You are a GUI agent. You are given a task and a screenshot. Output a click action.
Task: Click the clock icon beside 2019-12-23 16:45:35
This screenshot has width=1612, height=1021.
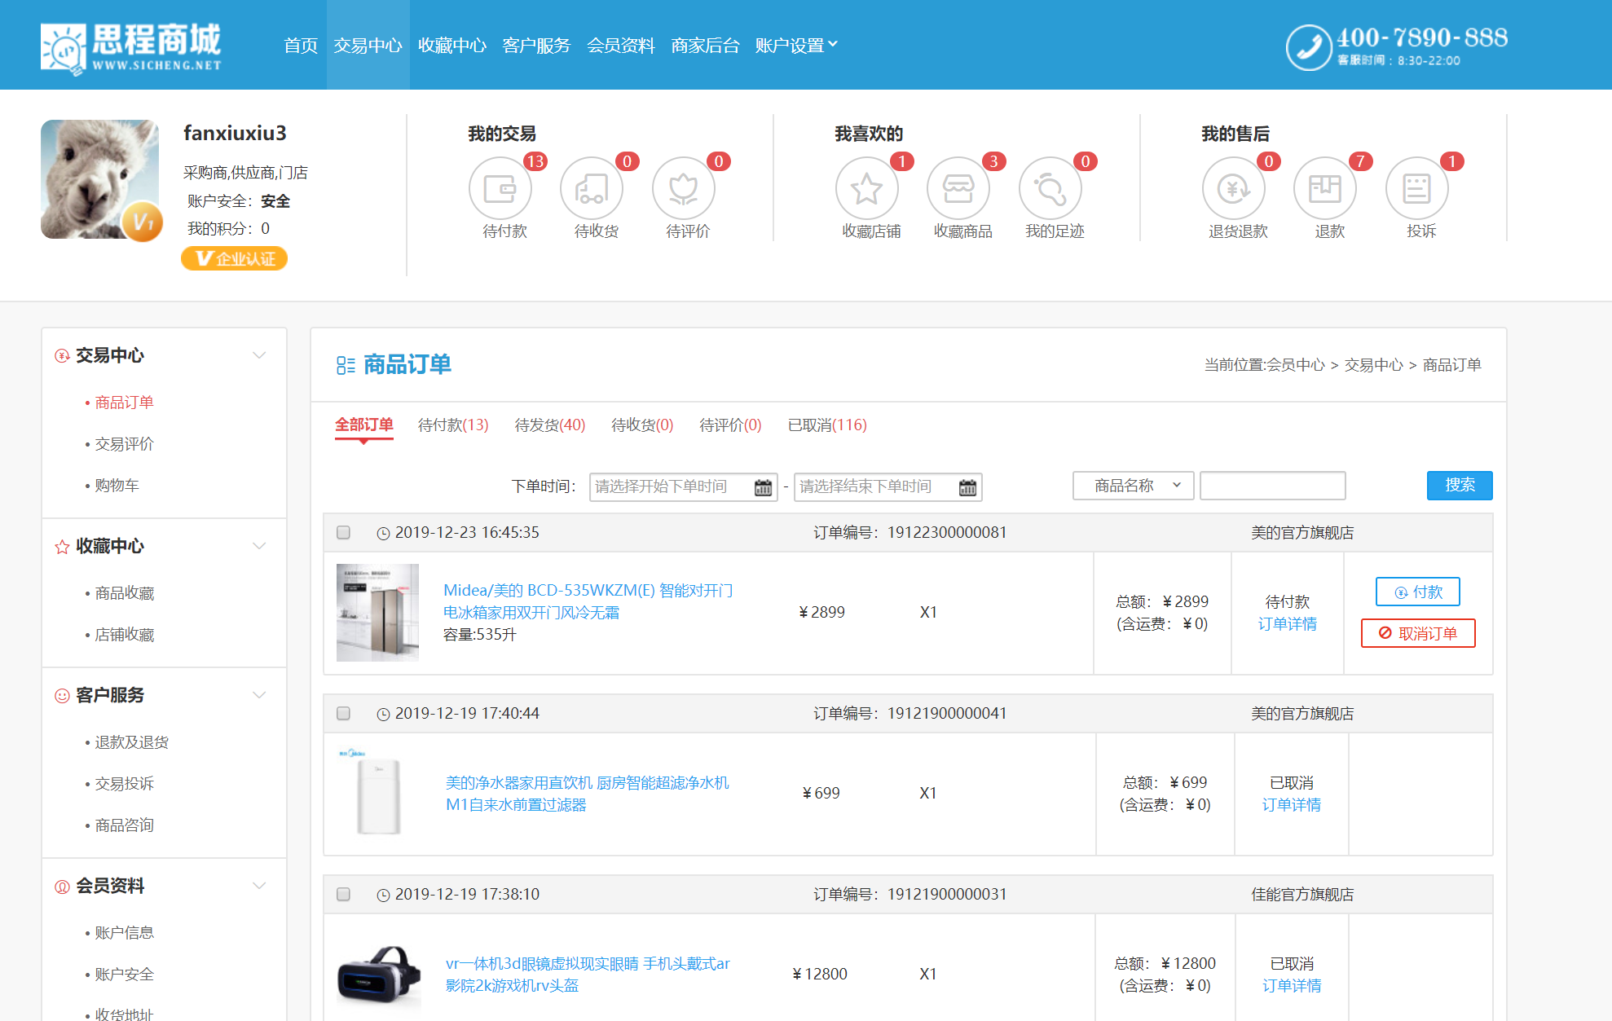(x=383, y=533)
